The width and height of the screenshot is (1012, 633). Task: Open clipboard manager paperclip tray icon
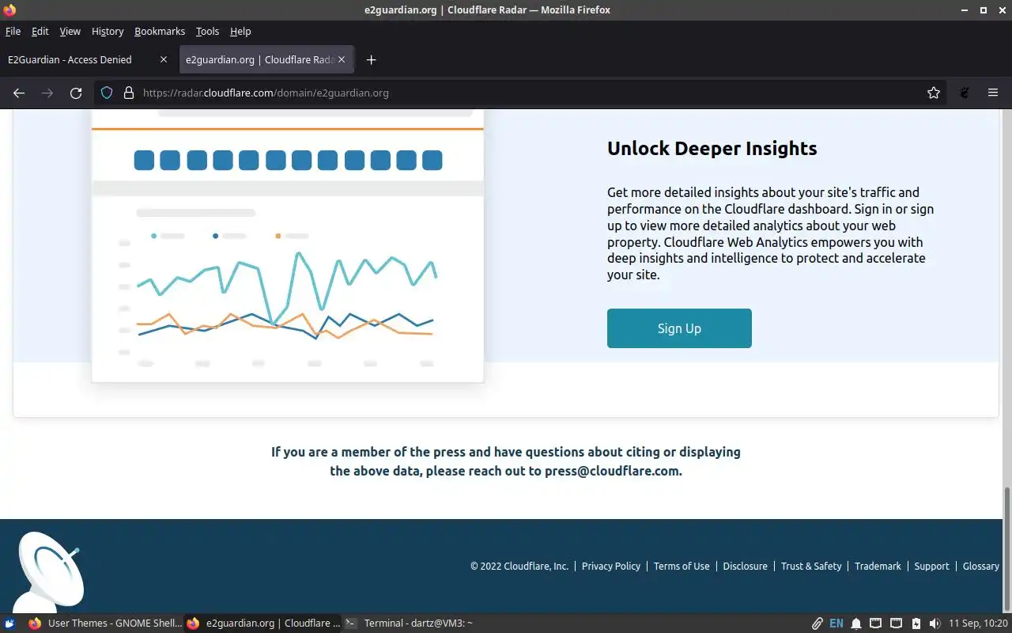pyautogui.click(x=818, y=624)
